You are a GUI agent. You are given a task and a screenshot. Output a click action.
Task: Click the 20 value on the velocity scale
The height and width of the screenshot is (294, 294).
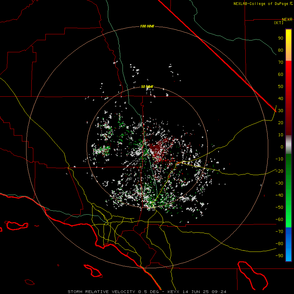click(281, 123)
